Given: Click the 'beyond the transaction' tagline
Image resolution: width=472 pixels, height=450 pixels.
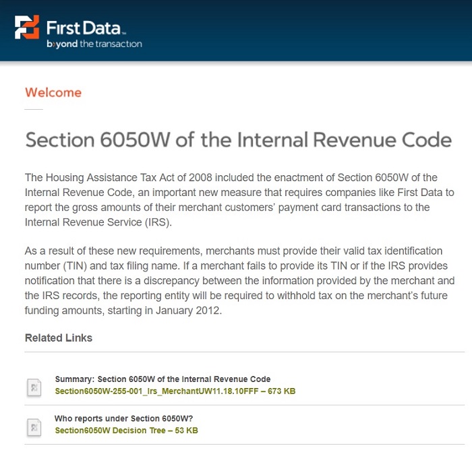Looking at the screenshot, I should (x=94, y=44).
